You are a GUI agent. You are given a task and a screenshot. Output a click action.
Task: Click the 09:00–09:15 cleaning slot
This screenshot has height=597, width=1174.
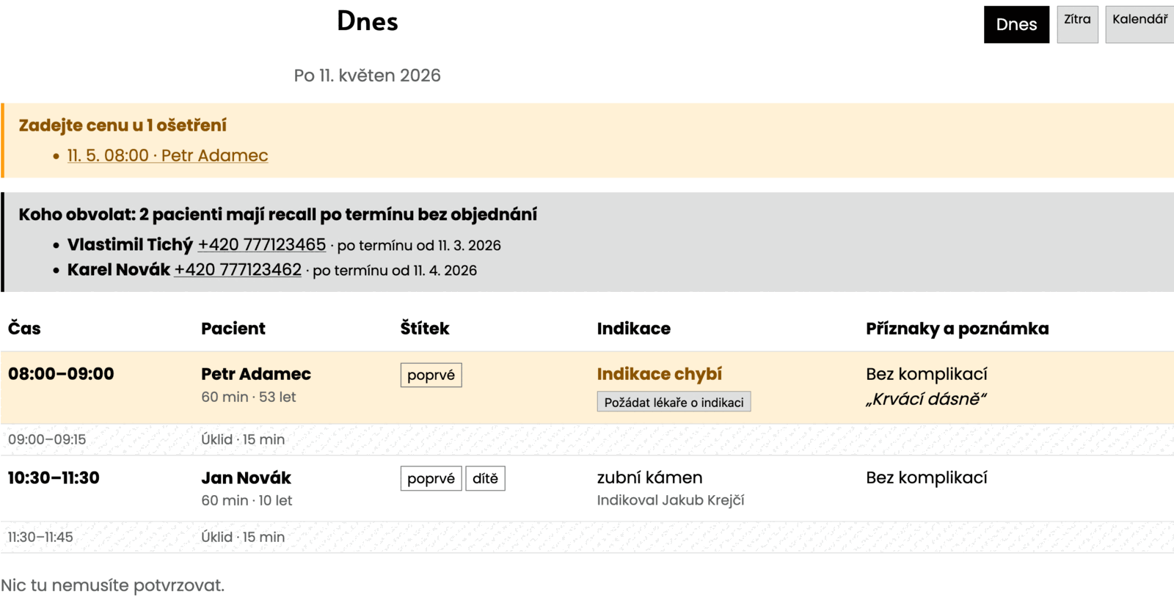(x=47, y=439)
